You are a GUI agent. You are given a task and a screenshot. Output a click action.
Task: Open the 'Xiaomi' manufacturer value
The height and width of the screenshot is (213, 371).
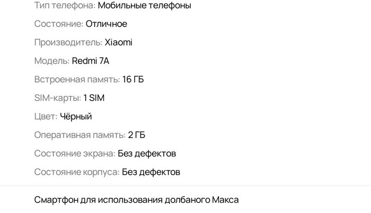coord(119,42)
